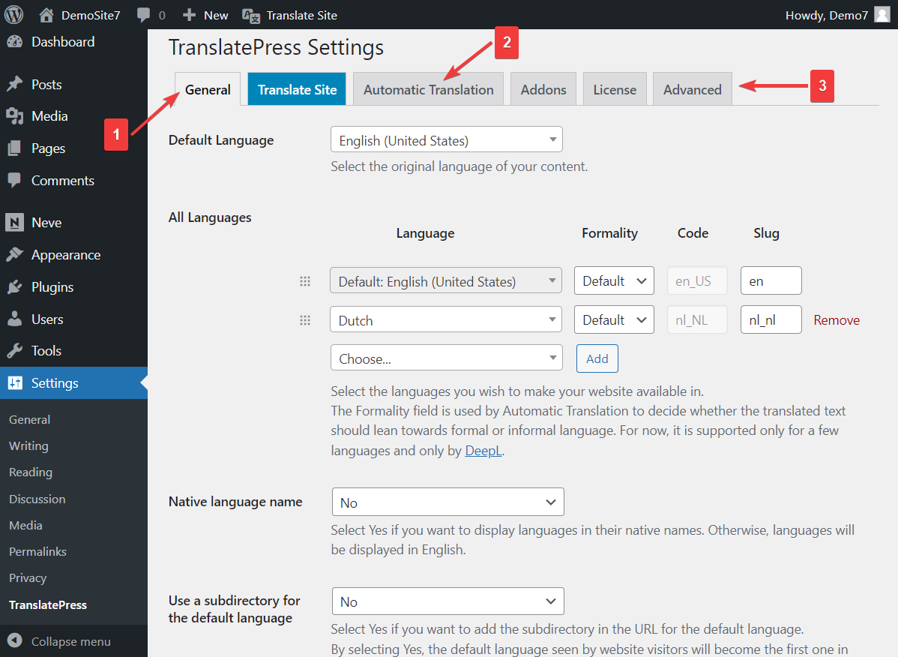
Task: Click the Plugins plug icon
Action: [x=15, y=287]
